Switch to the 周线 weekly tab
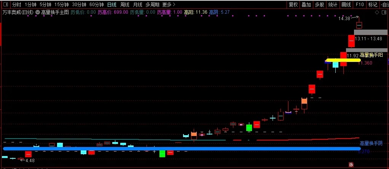The width and height of the screenshot is (389, 169). coord(124,5)
